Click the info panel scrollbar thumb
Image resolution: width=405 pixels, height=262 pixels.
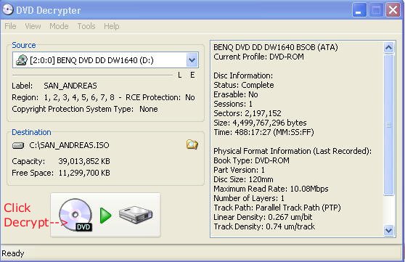click(389, 125)
